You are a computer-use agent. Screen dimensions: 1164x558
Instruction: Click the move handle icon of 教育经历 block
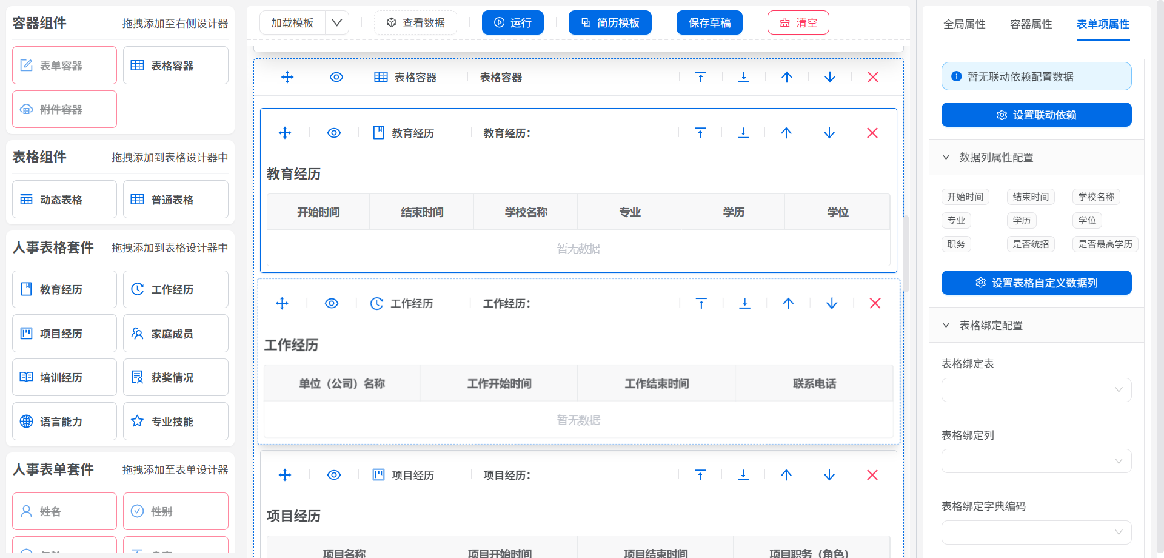click(285, 133)
